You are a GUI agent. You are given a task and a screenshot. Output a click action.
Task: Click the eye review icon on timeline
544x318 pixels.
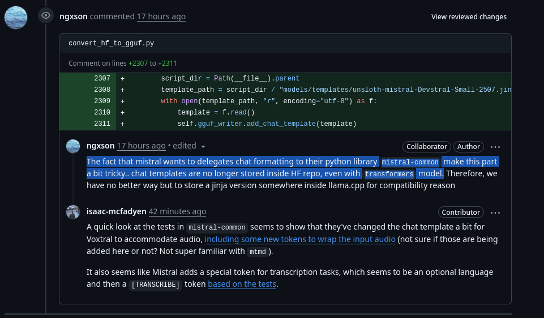click(46, 16)
